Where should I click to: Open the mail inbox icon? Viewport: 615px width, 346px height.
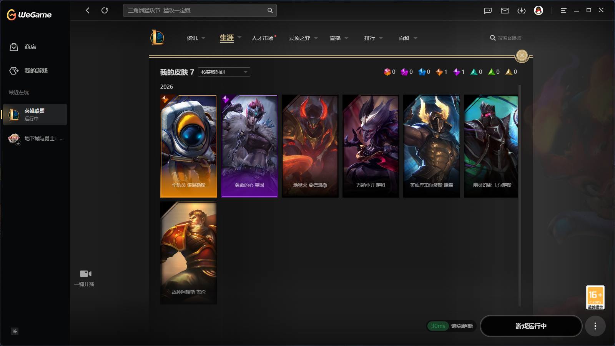pos(505,10)
